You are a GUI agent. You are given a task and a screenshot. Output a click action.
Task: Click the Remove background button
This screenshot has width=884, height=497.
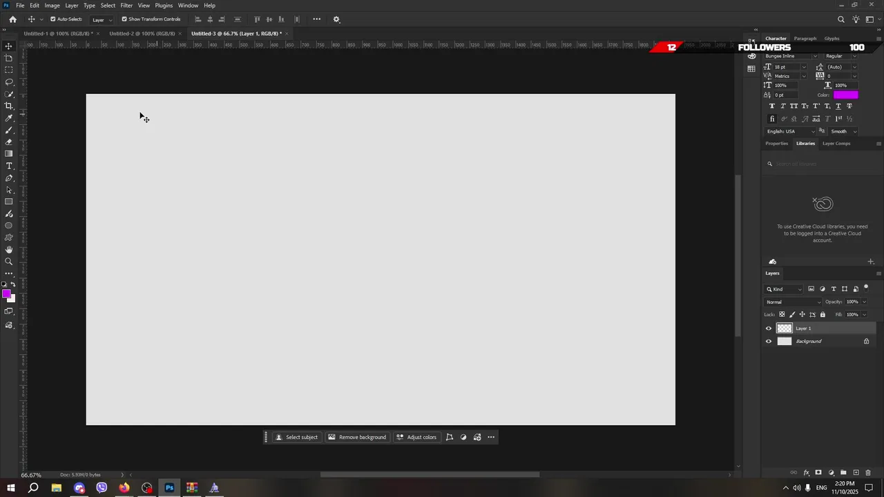click(x=357, y=437)
